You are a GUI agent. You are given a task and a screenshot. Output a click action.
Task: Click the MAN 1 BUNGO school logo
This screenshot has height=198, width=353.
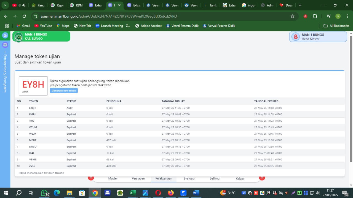pyautogui.click(x=18, y=37)
